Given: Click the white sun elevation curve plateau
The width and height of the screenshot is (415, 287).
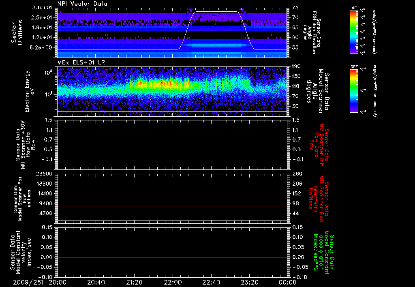Looking at the screenshot, I should (216, 12).
